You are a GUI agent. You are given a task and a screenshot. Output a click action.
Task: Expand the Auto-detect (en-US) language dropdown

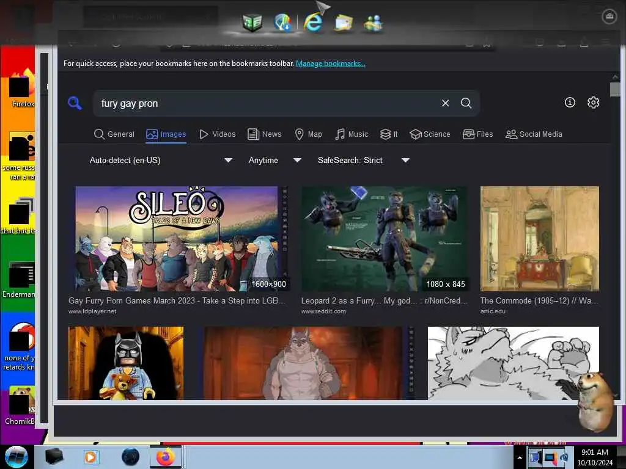point(161,161)
